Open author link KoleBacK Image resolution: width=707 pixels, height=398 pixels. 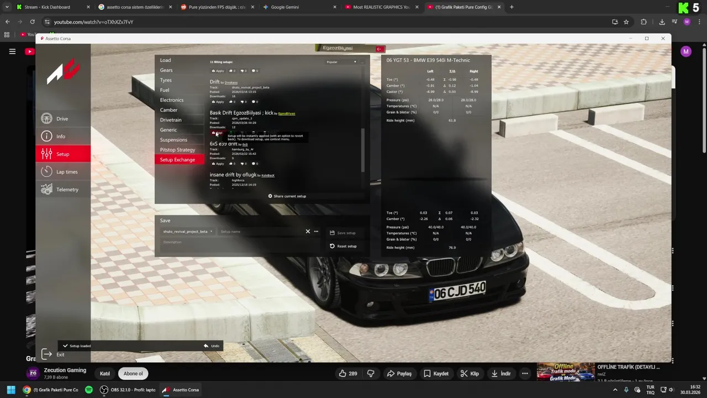[x=268, y=175]
